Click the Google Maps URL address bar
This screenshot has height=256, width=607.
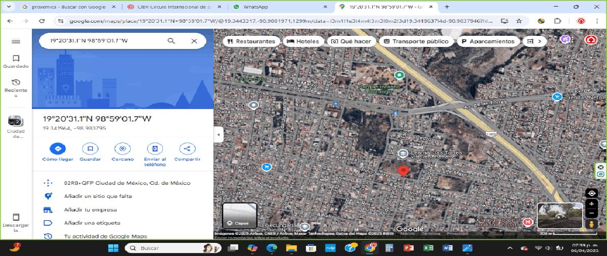point(281,21)
